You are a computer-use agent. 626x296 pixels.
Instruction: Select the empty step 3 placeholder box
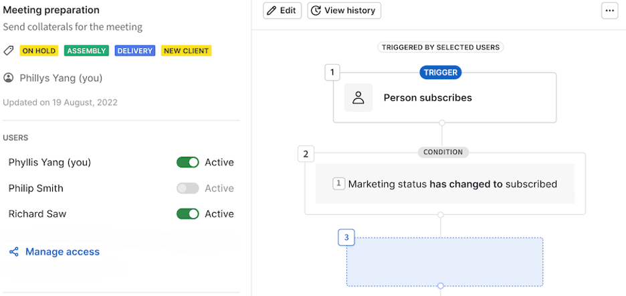pyautogui.click(x=444, y=262)
